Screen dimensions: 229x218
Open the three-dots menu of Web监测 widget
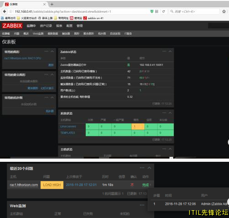click(142, 205)
